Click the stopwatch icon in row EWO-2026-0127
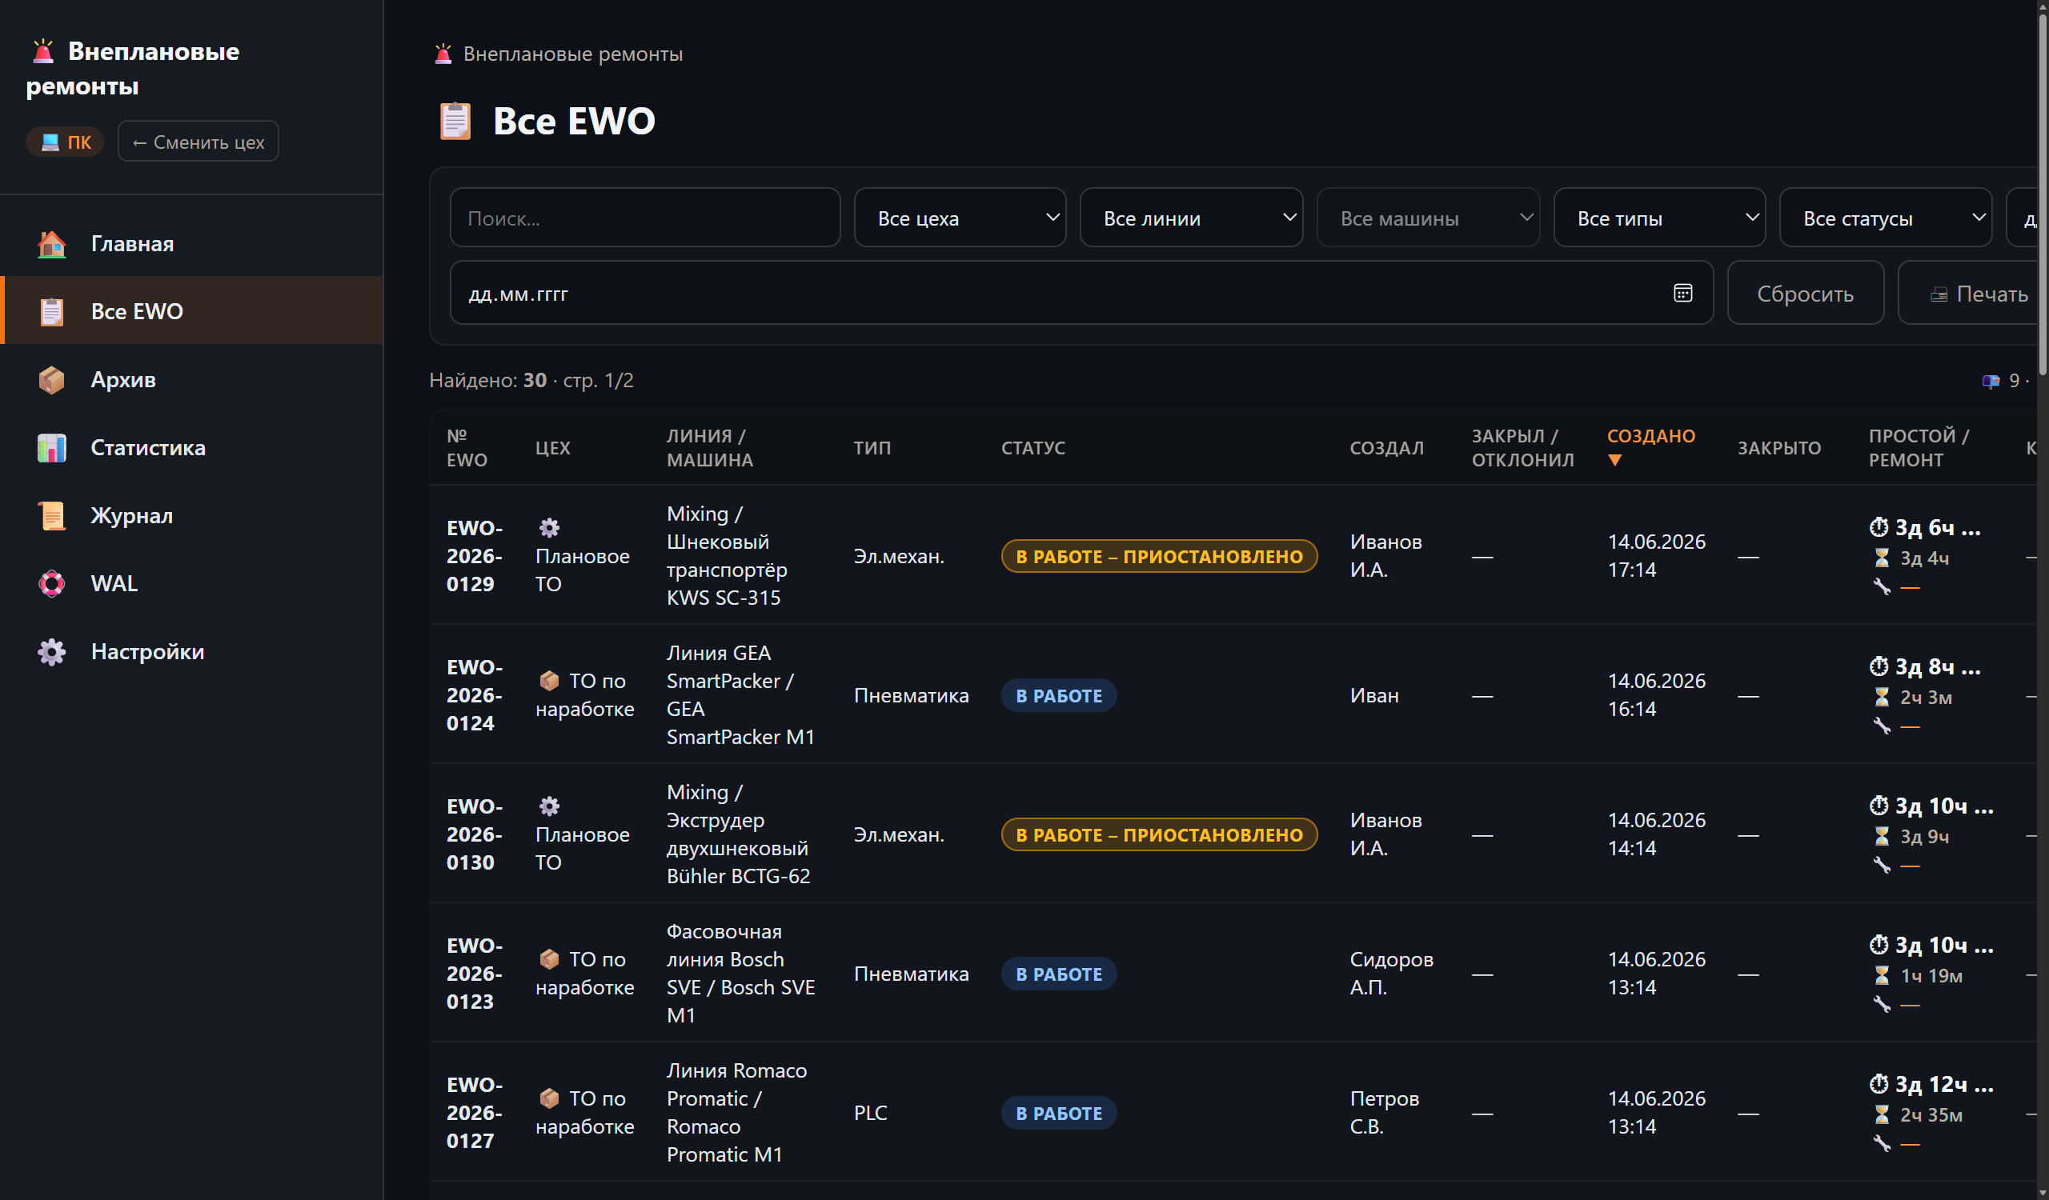Viewport: 2049px width, 1200px height. click(x=1879, y=1085)
